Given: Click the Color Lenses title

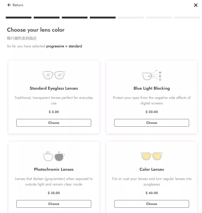Looking at the screenshot, I should [x=151, y=169].
